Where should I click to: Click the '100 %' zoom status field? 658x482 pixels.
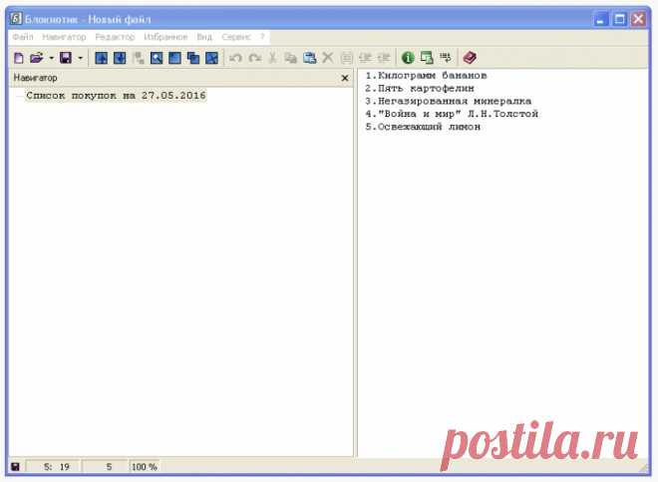point(145,467)
